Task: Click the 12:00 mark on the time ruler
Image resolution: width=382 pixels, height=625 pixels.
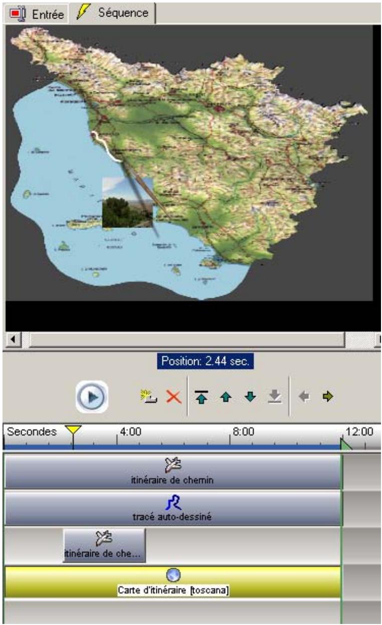Action: coord(360,431)
